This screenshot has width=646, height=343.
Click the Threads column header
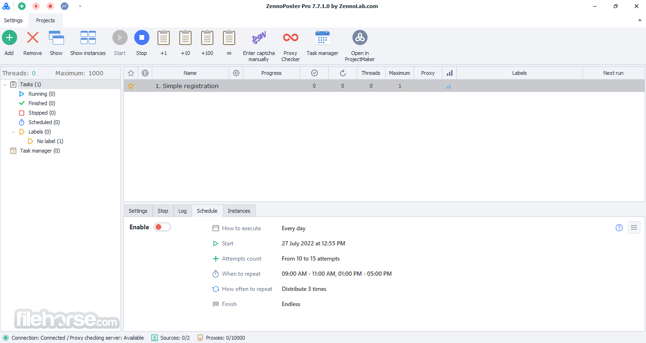pos(371,73)
